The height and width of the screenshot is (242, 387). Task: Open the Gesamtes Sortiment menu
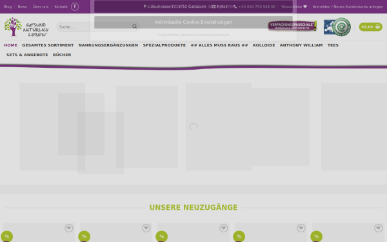[x=48, y=45]
